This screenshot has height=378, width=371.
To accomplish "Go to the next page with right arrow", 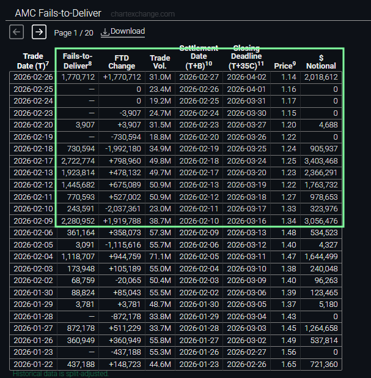I will coord(39,32).
